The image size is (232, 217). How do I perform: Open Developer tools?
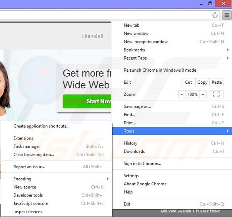click(x=56, y=195)
